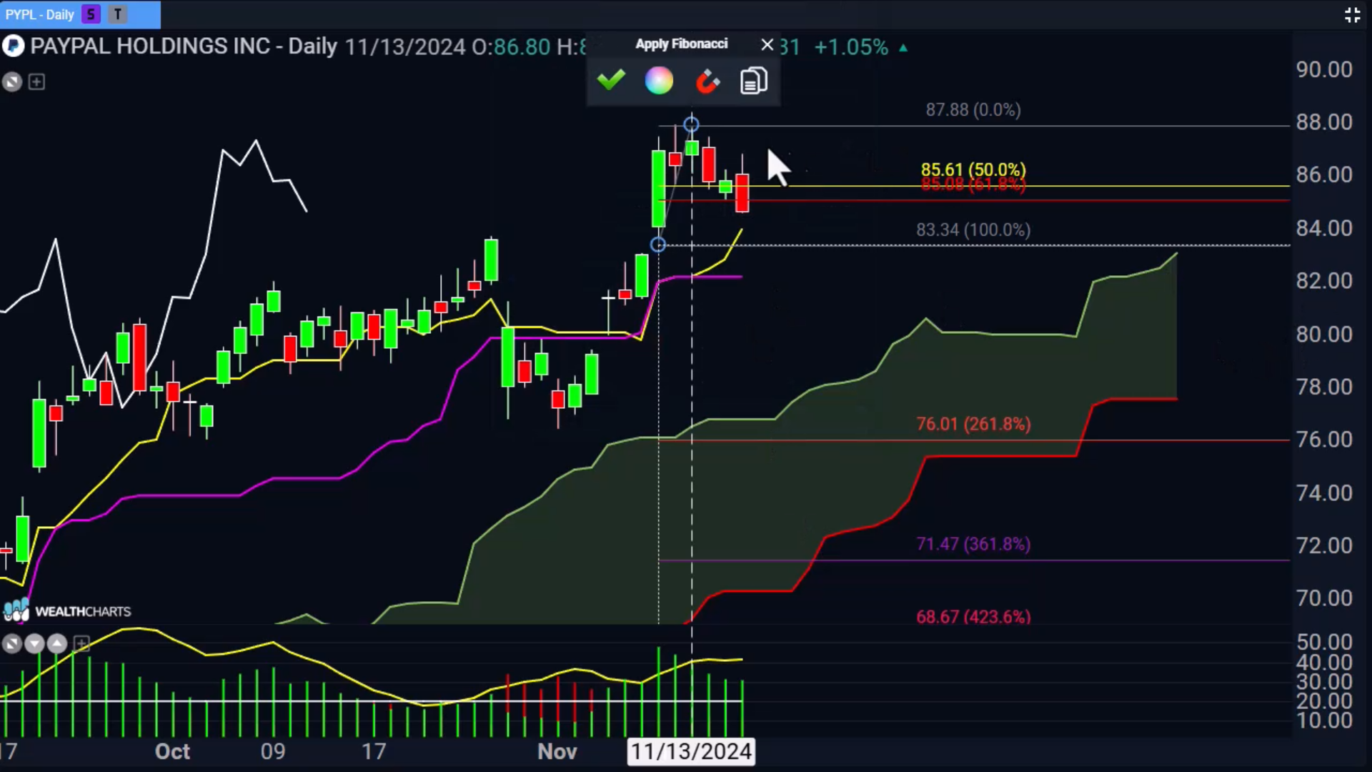Click 50.00 on the indicator axis

pyautogui.click(x=1324, y=642)
